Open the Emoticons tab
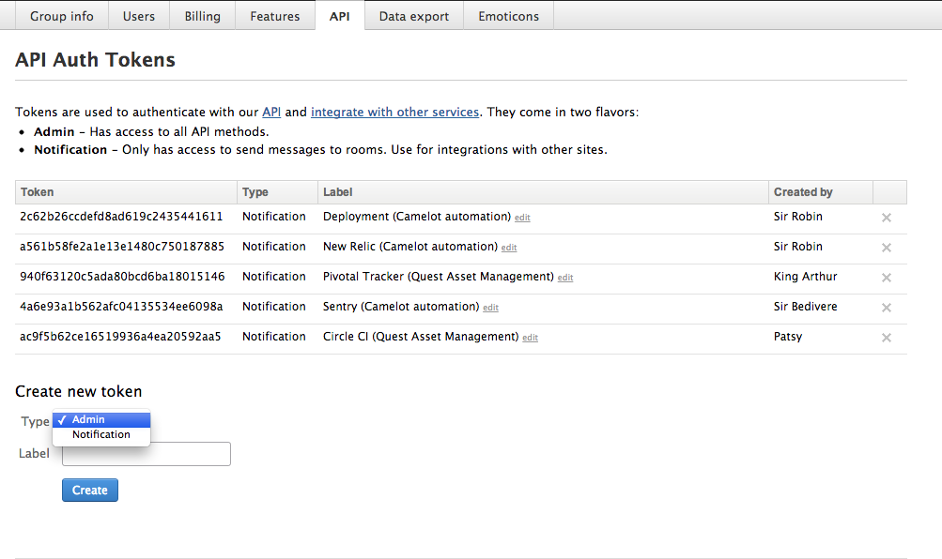 click(508, 16)
